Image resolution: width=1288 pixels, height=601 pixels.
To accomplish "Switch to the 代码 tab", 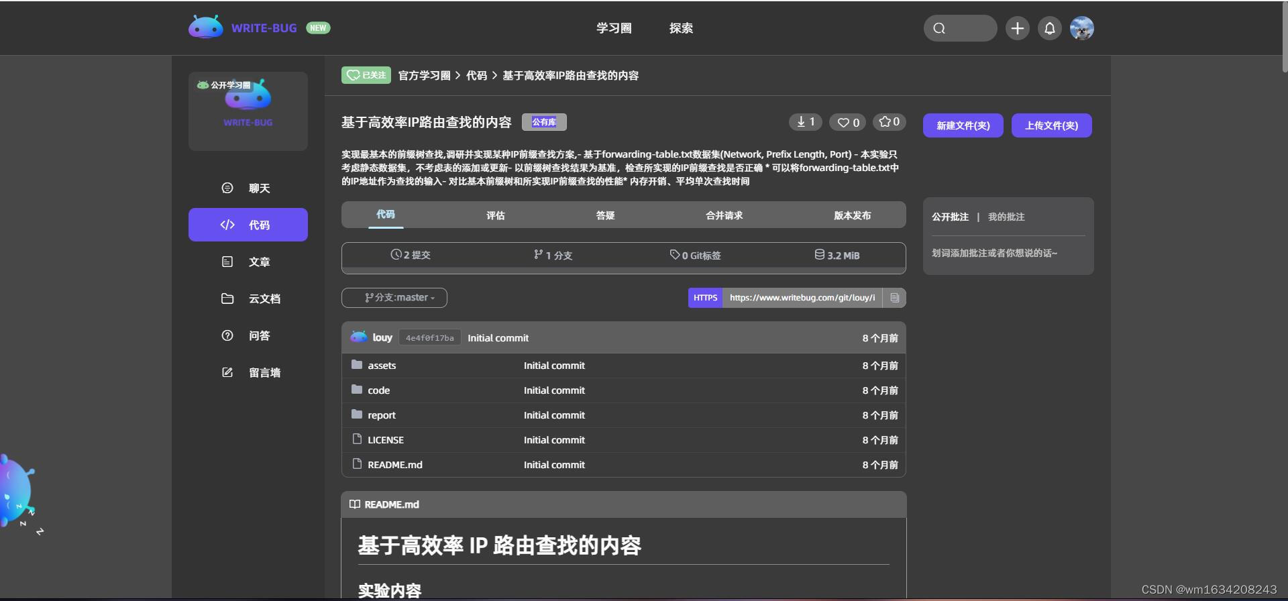I will (386, 215).
